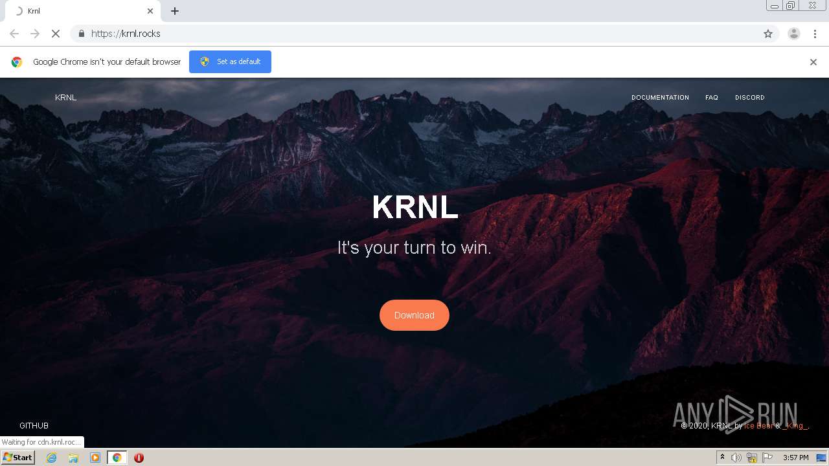Open the Windows Start menu

[x=17, y=458]
